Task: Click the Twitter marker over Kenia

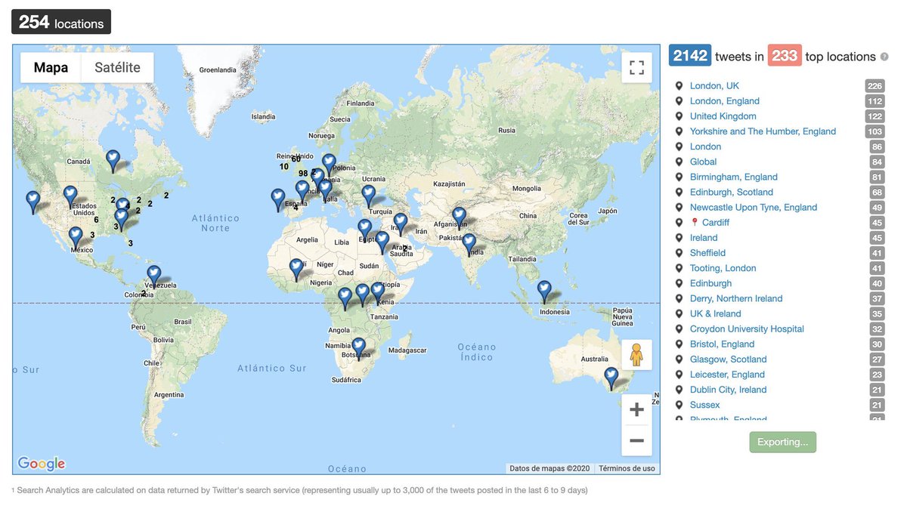Action: [x=377, y=292]
